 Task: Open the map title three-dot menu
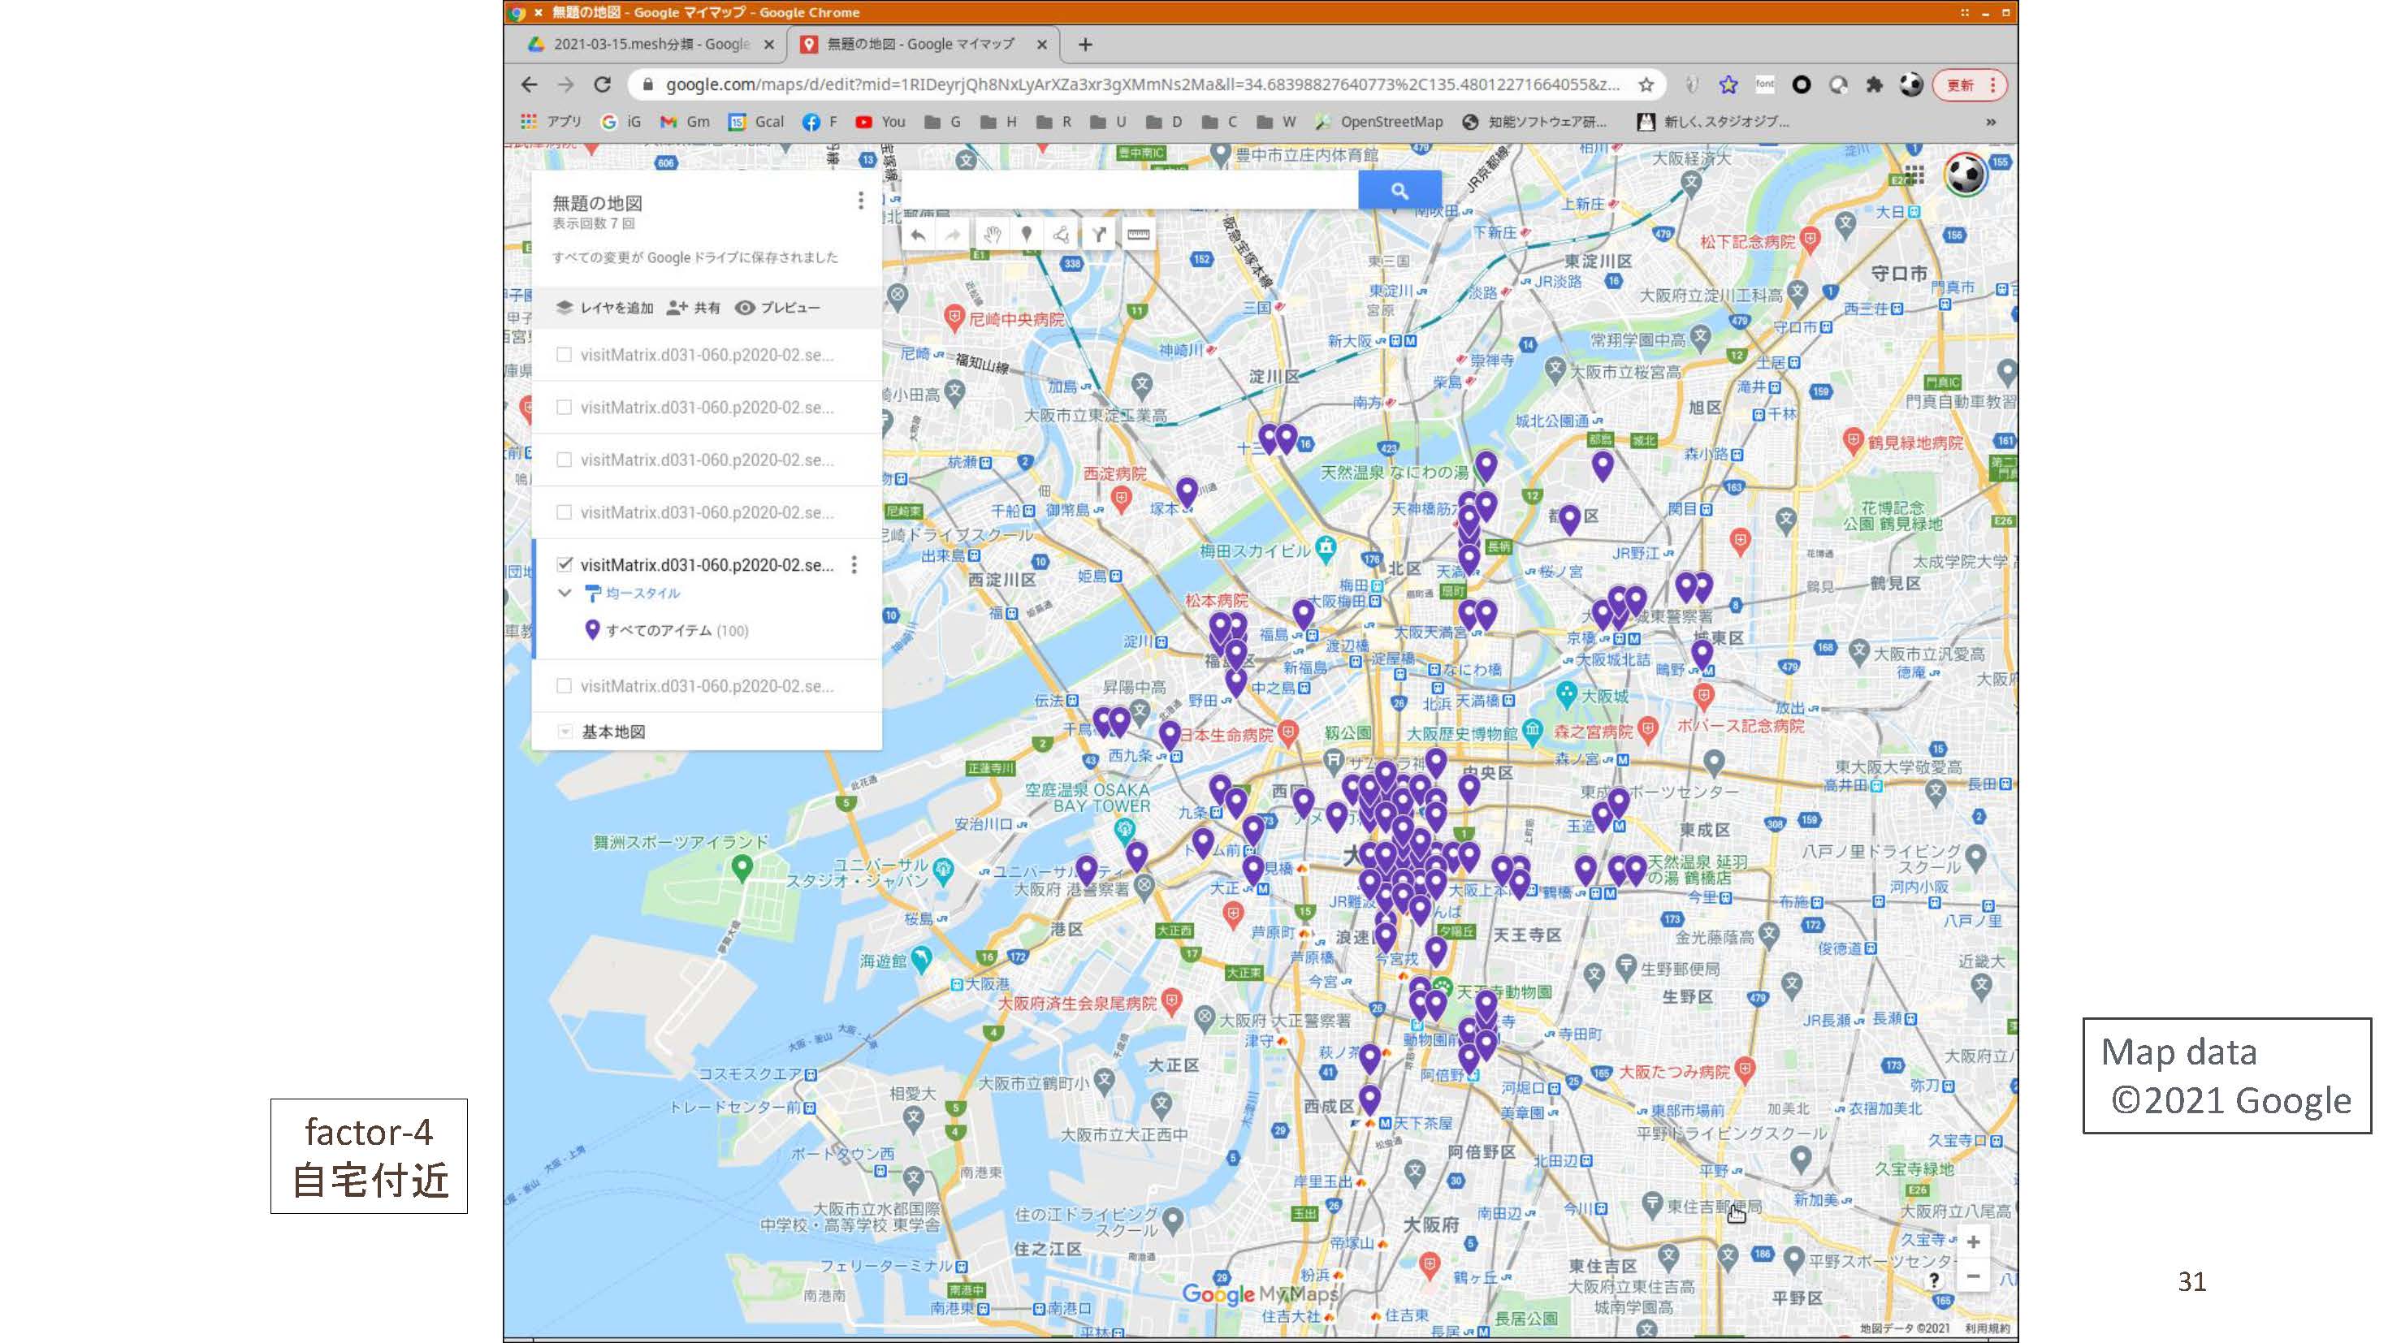coord(860,201)
